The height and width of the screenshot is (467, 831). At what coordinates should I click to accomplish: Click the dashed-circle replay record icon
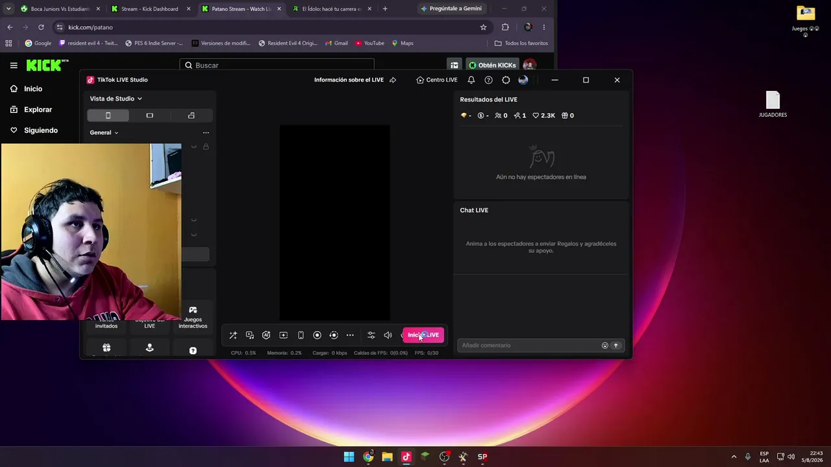[334, 335]
